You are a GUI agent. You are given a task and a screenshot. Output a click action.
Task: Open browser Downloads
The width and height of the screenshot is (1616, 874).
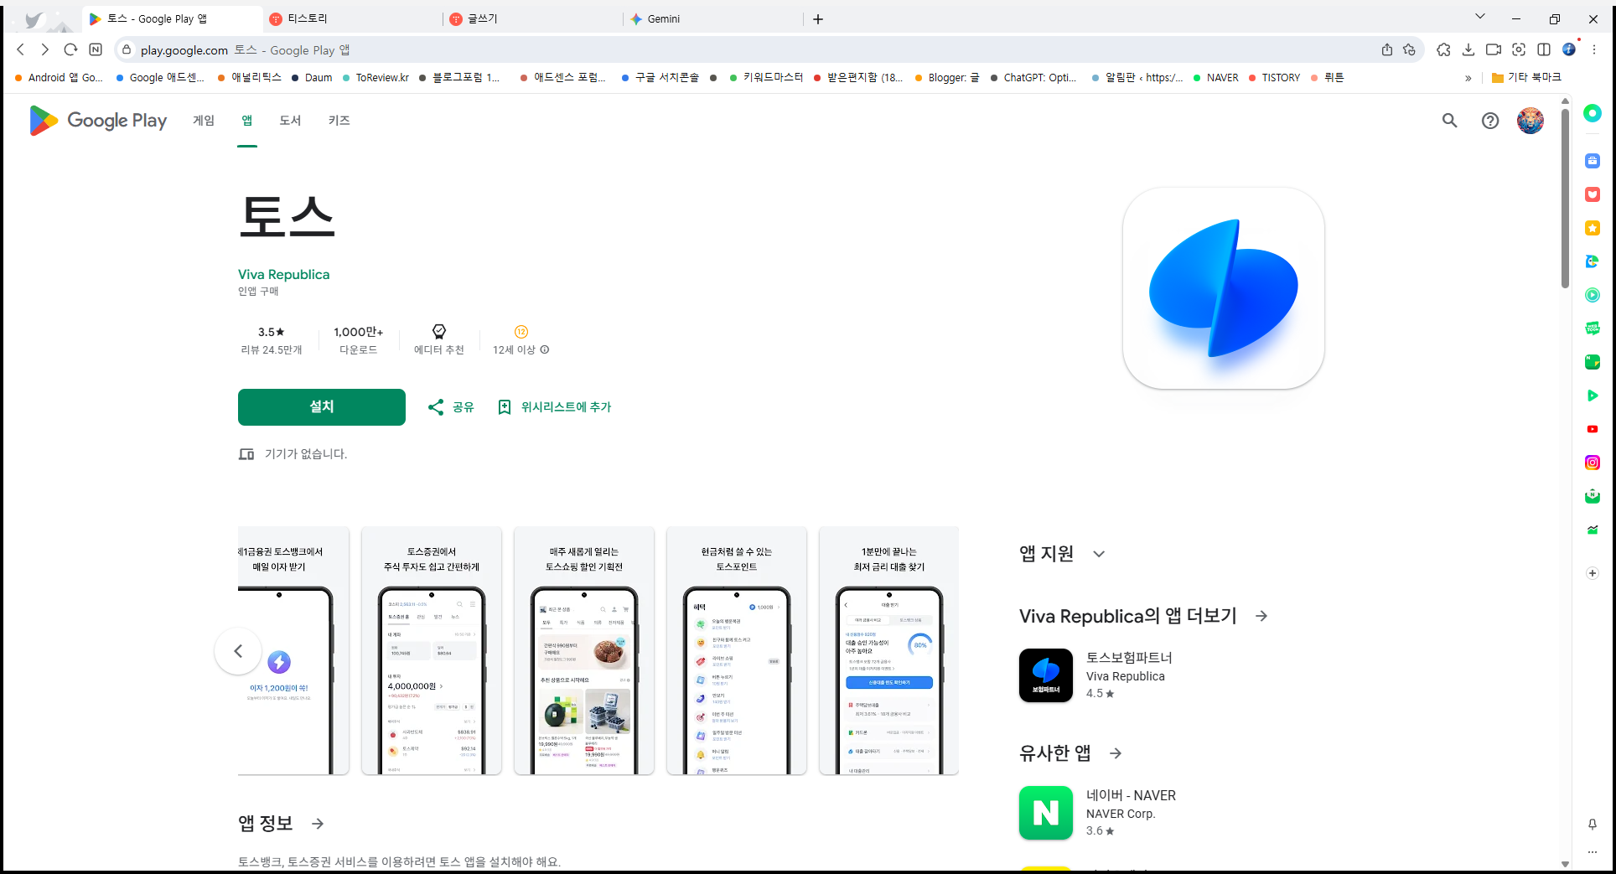pos(1468,49)
